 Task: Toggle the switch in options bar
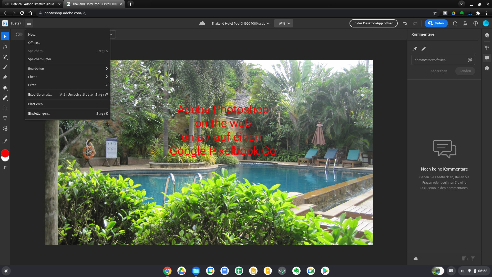pyautogui.click(x=19, y=34)
